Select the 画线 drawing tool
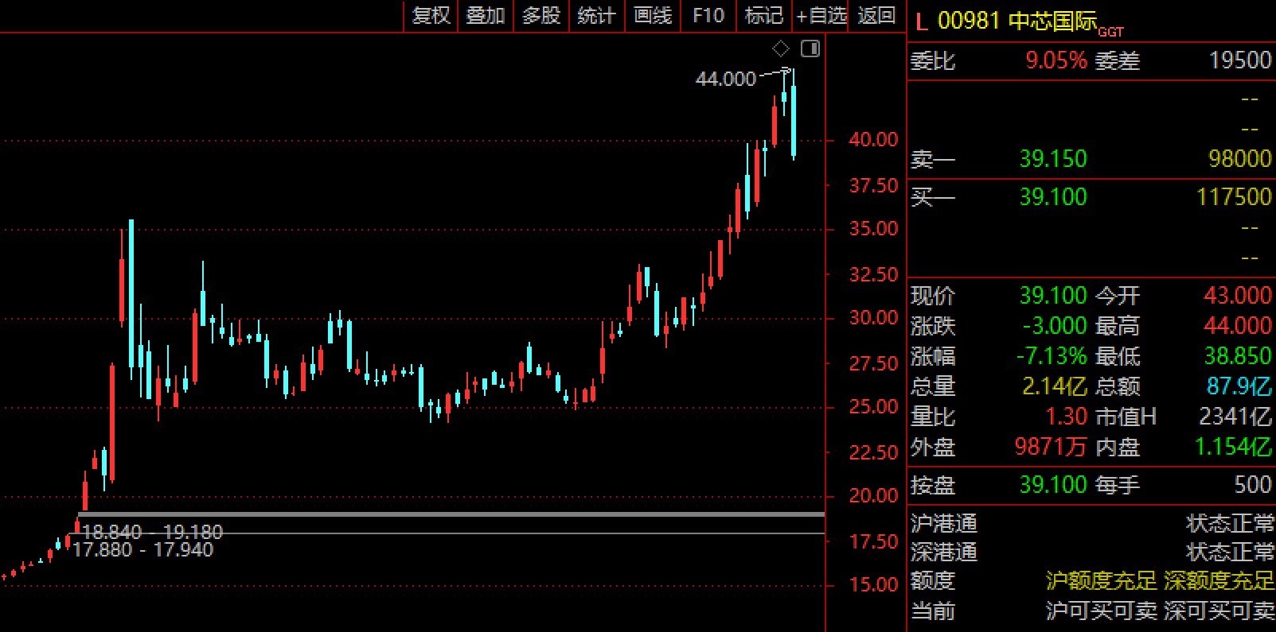 (653, 16)
